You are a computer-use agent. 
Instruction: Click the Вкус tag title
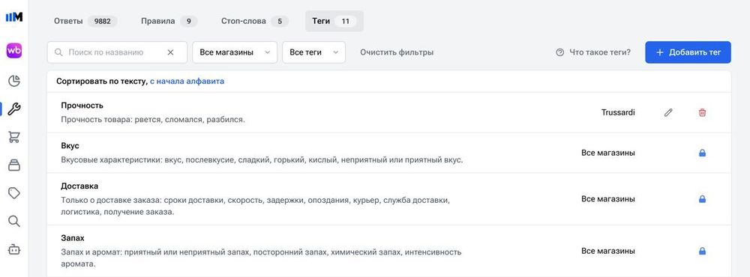point(70,146)
